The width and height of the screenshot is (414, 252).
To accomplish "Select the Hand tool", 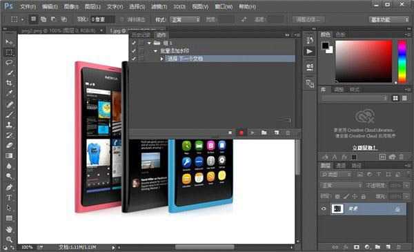I will (x=9, y=229).
